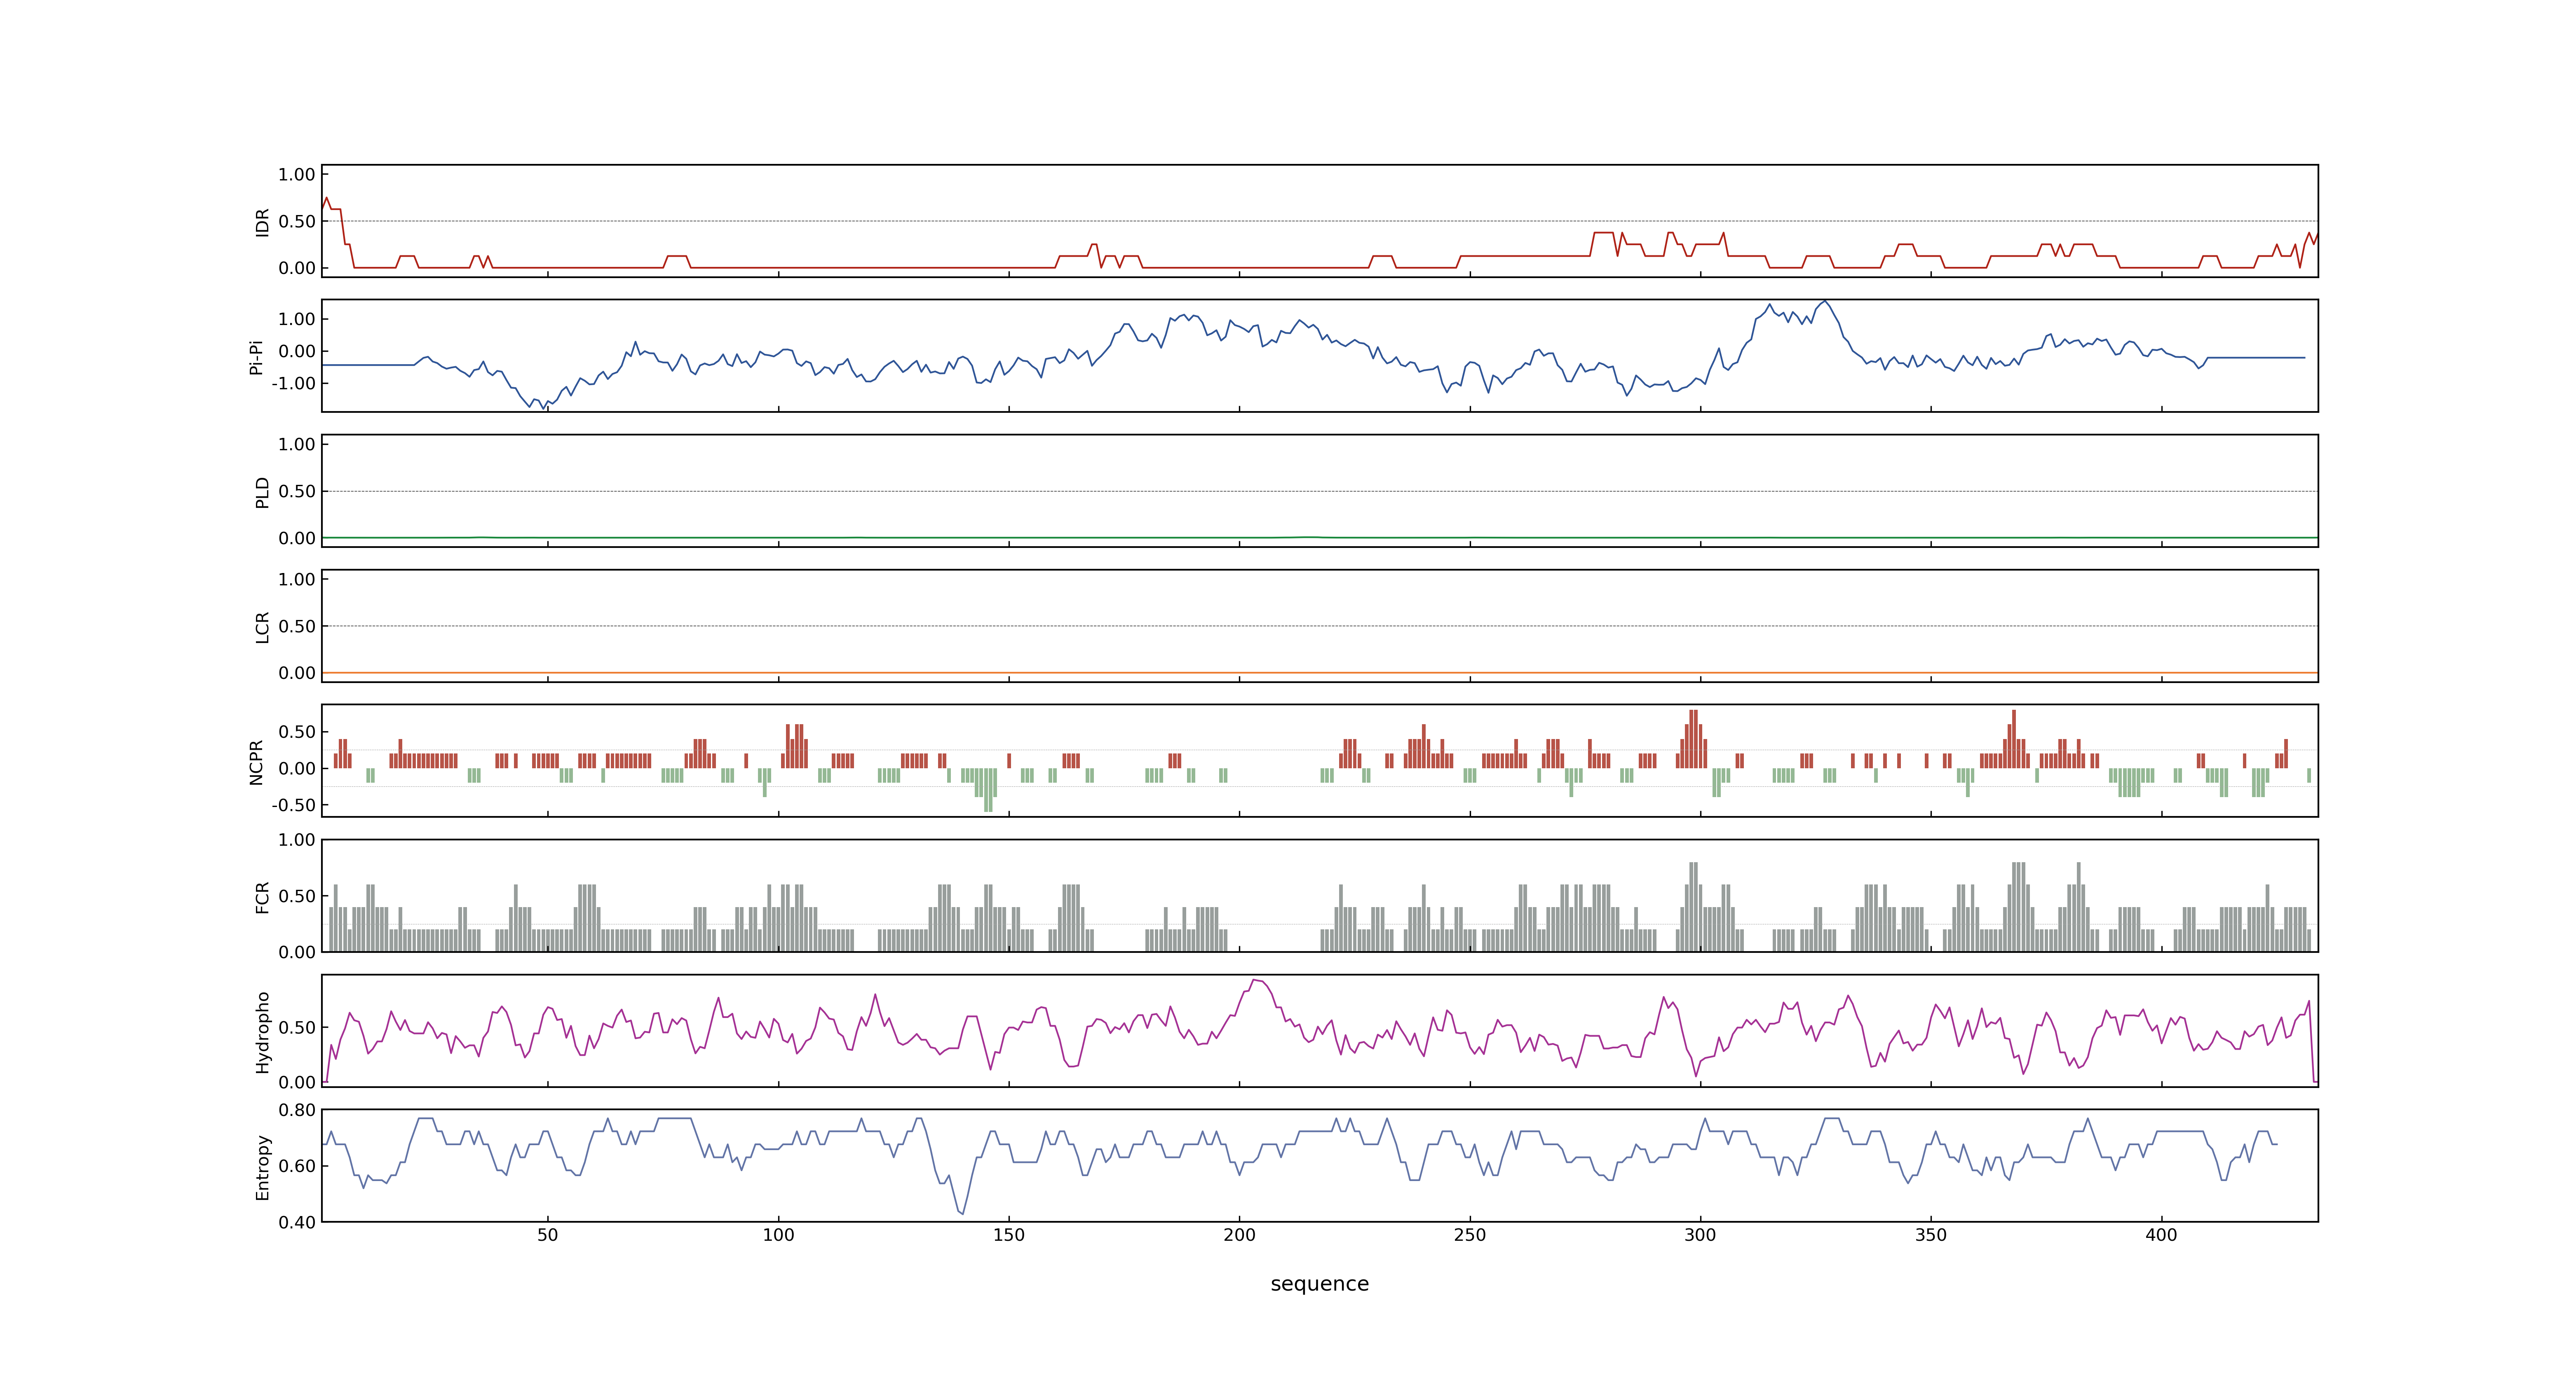
Task: Click the NCPR y-axis label
Action: (x=256, y=761)
